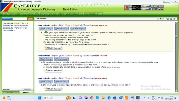Play US pronunciation for GIVE ATTENTION entry
The image size is (179, 101).
[60, 25]
